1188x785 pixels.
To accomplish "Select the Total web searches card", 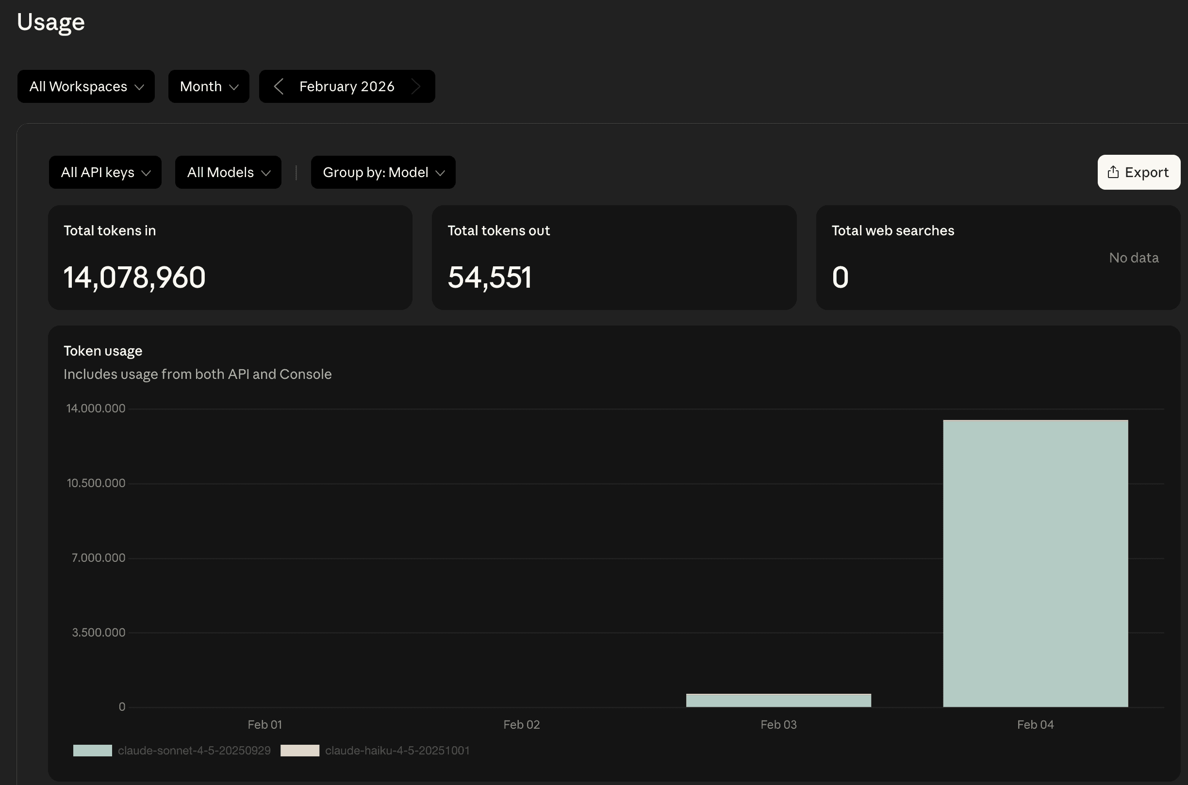I will pos(997,257).
